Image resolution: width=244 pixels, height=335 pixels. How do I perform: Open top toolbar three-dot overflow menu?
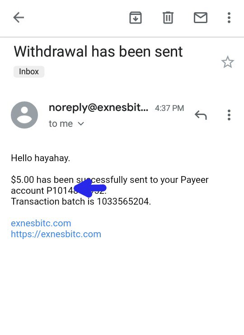pos(229,18)
